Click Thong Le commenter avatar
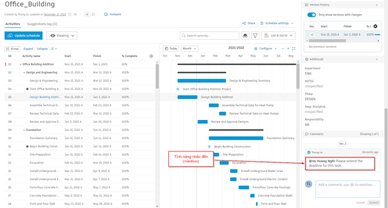The width and height of the screenshot is (388, 208). tap(309, 152)
